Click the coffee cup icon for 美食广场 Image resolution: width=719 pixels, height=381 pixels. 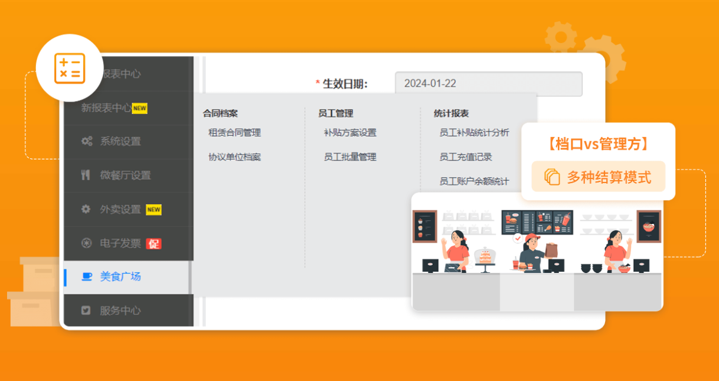coord(87,276)
